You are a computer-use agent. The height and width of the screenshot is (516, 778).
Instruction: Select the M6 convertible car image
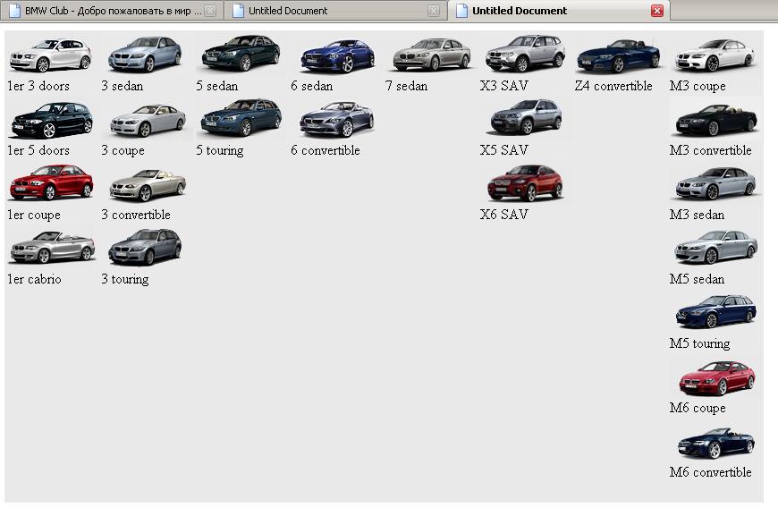coord(716,443)
